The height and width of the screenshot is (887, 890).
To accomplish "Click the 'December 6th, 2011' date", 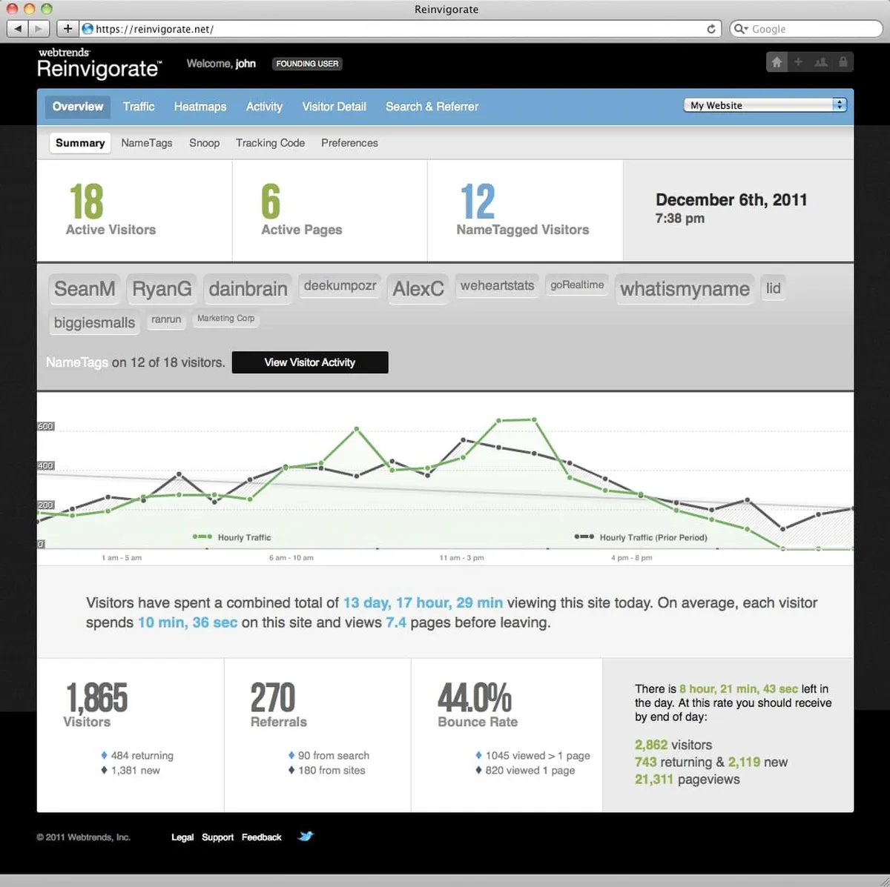I will point(731,200).
